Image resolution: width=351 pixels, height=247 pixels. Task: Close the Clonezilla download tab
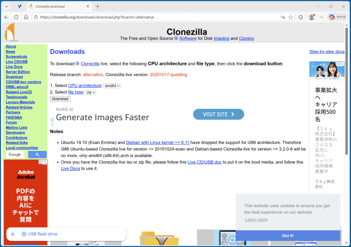click(88, 6)
